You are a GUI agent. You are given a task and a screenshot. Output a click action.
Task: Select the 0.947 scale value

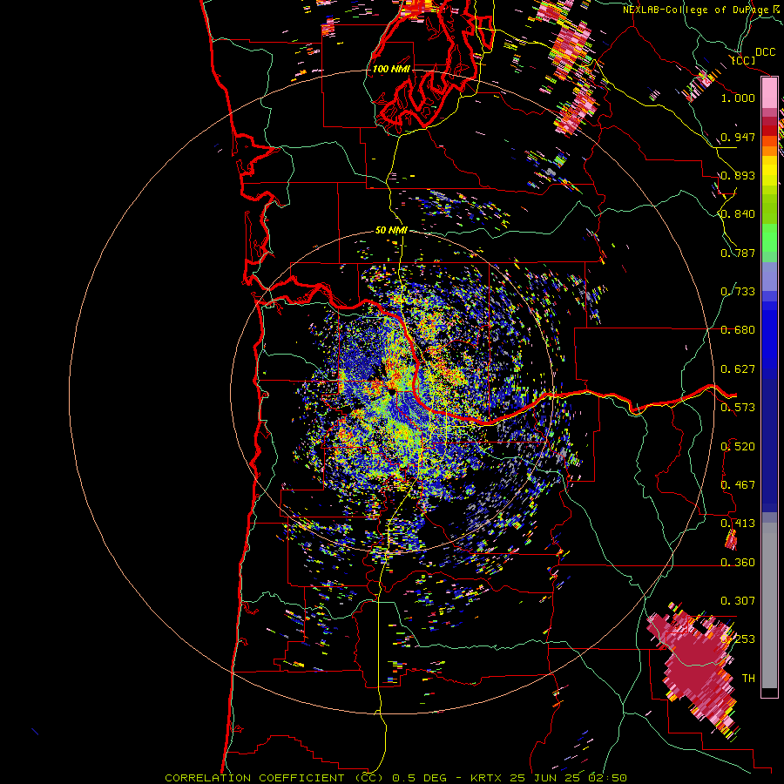click(738, 137)
